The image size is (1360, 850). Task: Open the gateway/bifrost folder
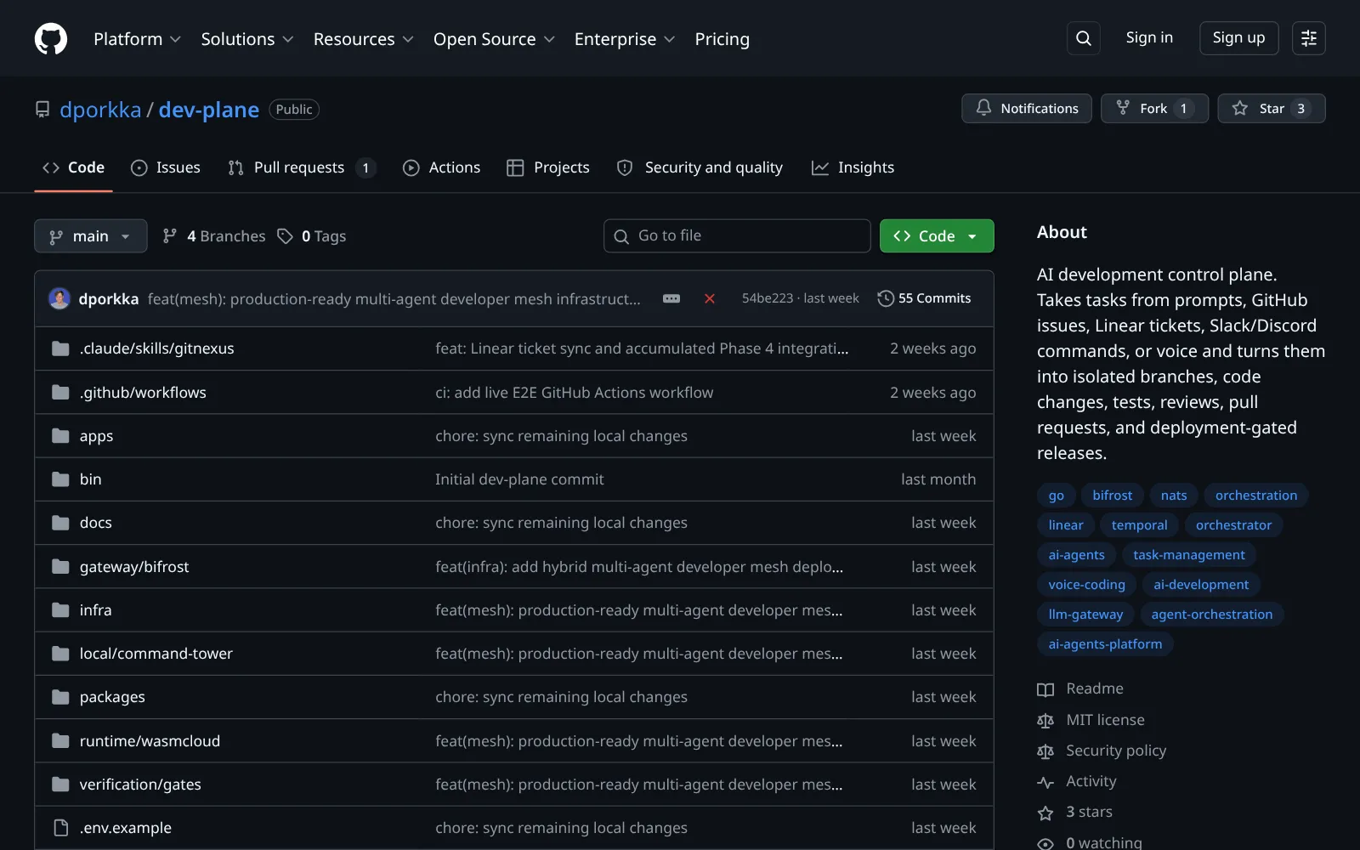click(x=134, y=567)
